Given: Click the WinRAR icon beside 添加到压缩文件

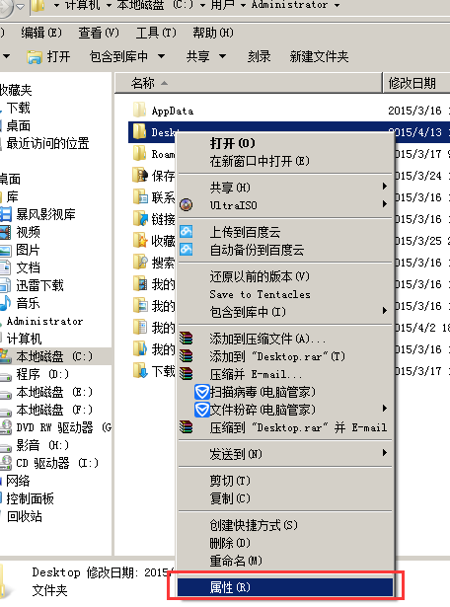Looking at the screenshot, I should [187, 339].
